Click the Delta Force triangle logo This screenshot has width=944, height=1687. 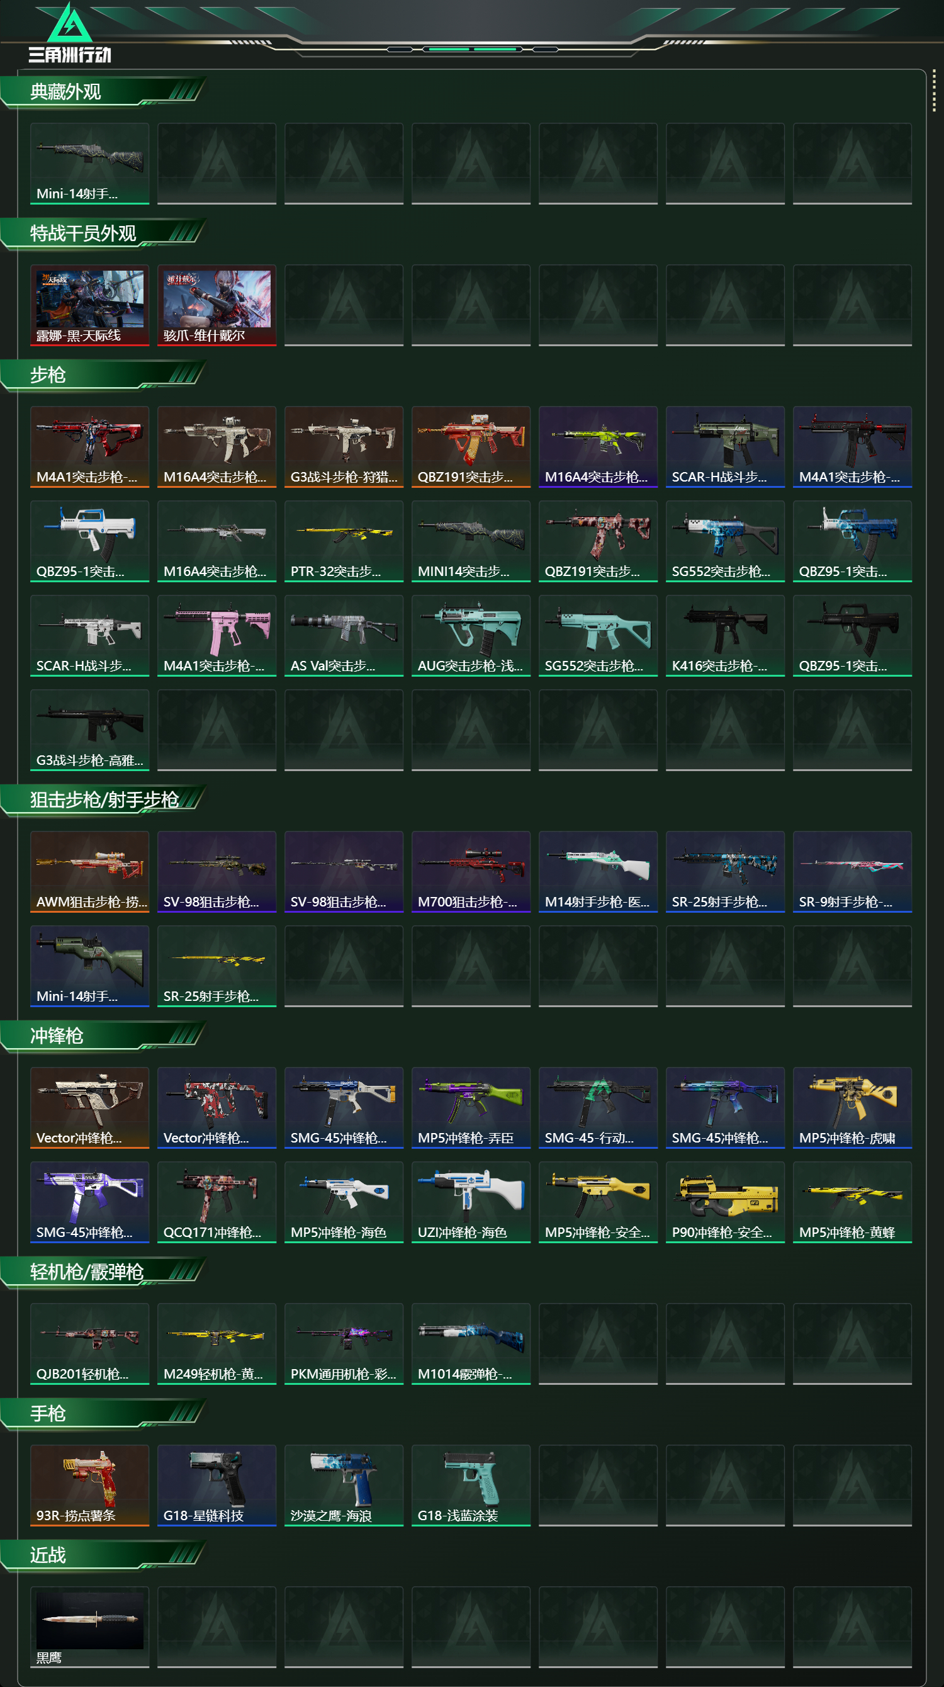coord(70,23)
